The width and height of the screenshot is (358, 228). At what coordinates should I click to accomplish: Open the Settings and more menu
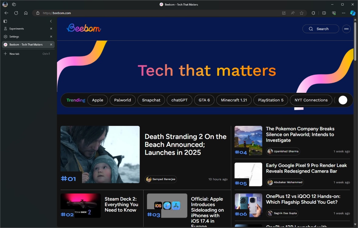tap(344, 13)
